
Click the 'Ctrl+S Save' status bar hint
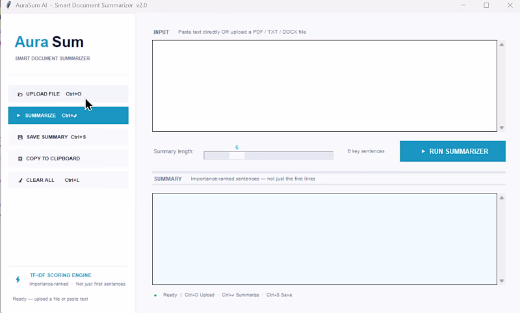(x=279, y=295)
